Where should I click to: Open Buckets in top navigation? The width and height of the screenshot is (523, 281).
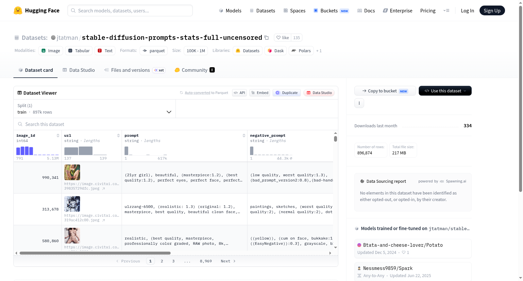tap(331, 11)
